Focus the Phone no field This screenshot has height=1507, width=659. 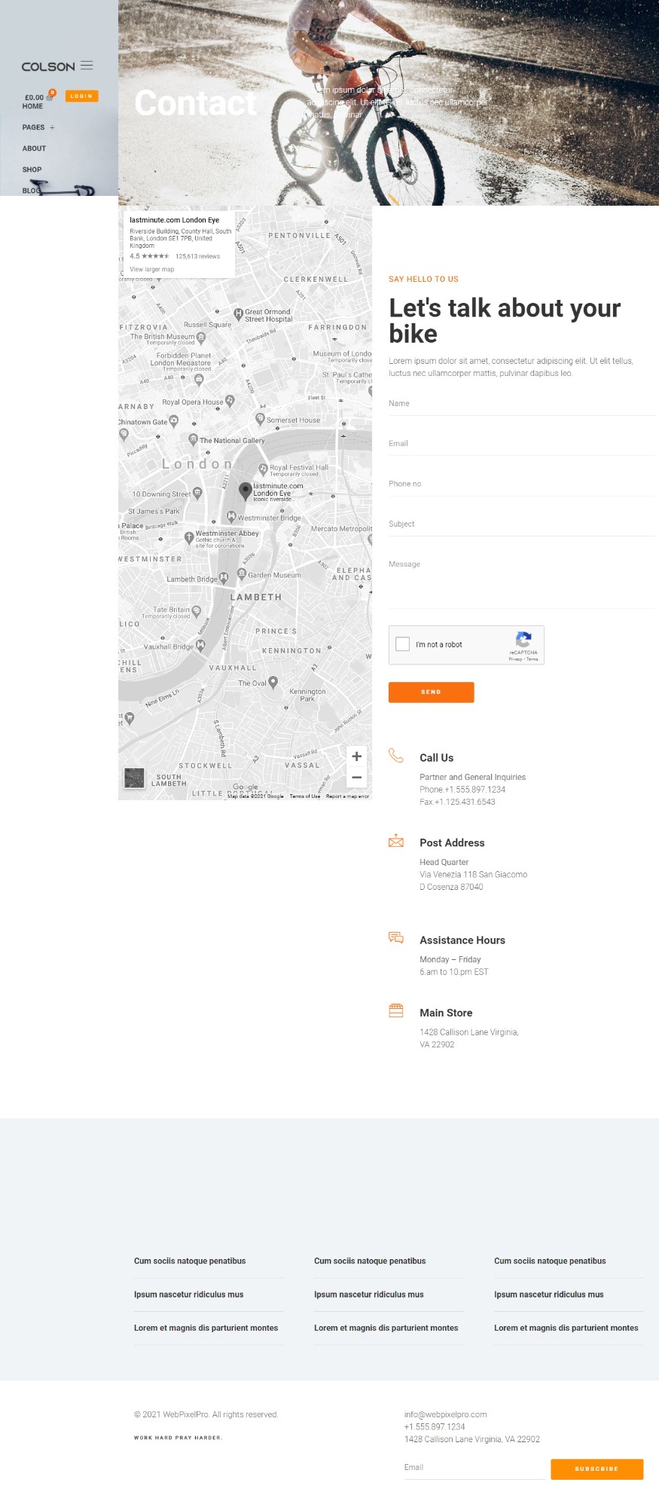[x=522, y=485]
